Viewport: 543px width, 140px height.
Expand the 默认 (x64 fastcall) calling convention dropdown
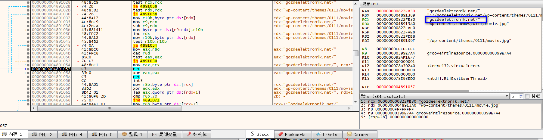434,96
